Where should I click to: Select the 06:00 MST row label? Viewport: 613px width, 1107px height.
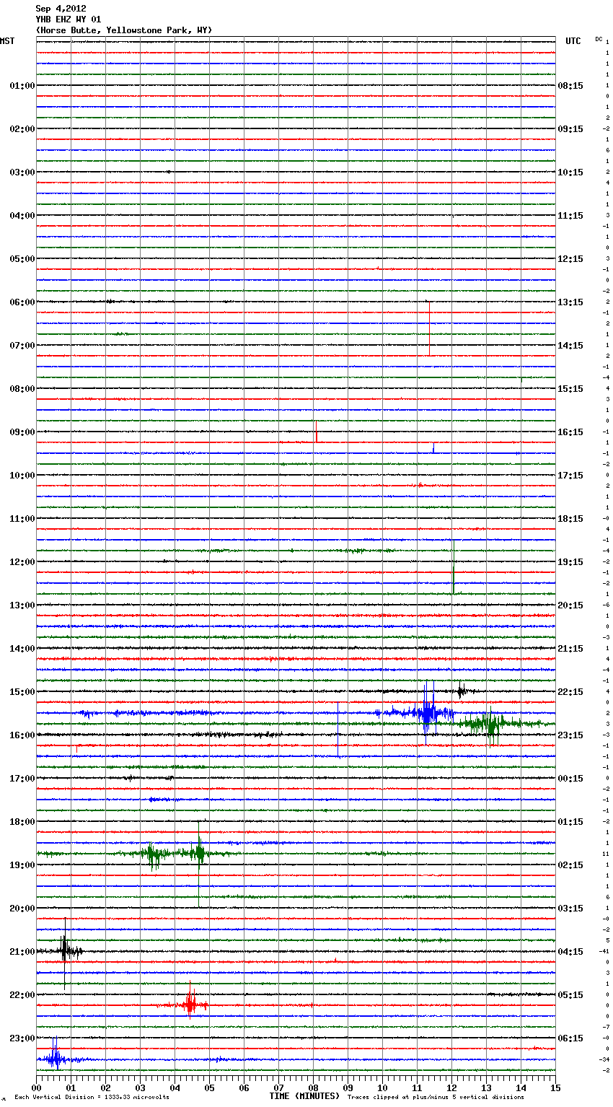(22, 302)
